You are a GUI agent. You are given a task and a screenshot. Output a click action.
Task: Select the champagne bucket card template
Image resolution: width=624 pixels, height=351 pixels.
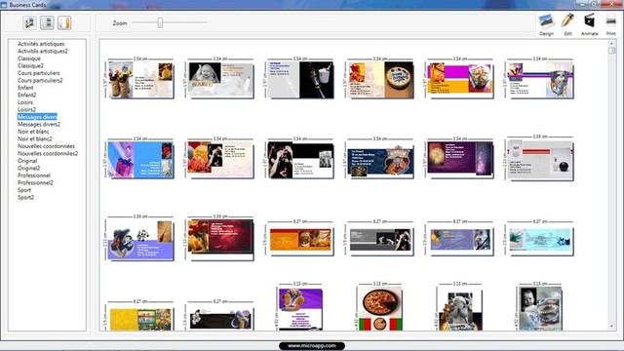[300, 80]
